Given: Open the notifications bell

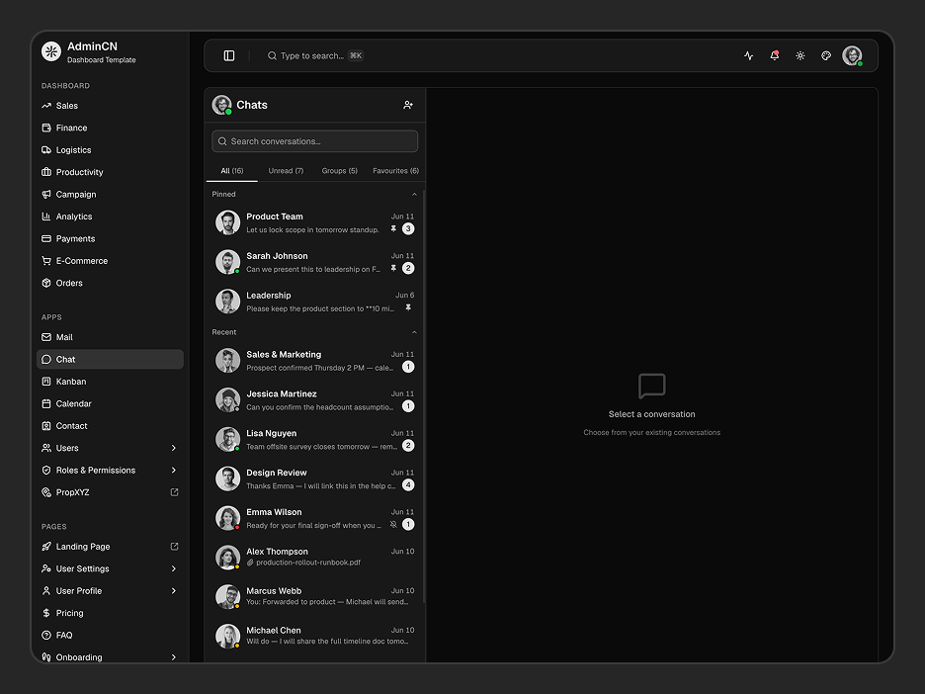Looking at the screenshot, I should click(x=775, y=55).
